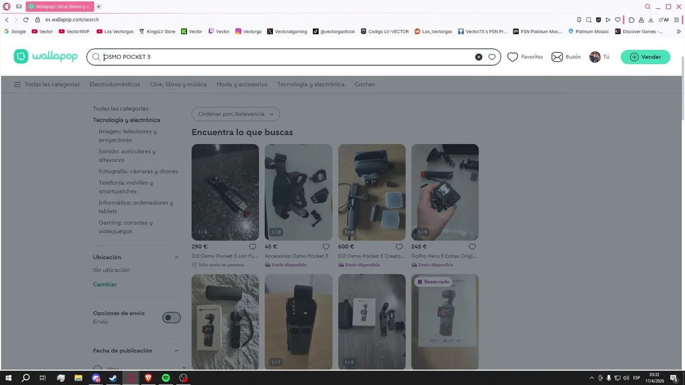Open a new browser tab
The image size is (685, 385).
point(98,6)
